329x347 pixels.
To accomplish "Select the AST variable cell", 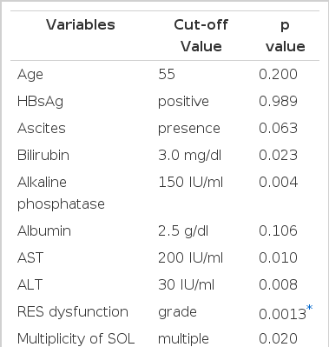I will point(30,257).
